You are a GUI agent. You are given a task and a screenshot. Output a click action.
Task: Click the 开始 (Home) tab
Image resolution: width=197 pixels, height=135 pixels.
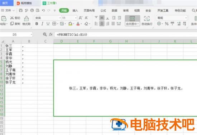tap(64, 10)
